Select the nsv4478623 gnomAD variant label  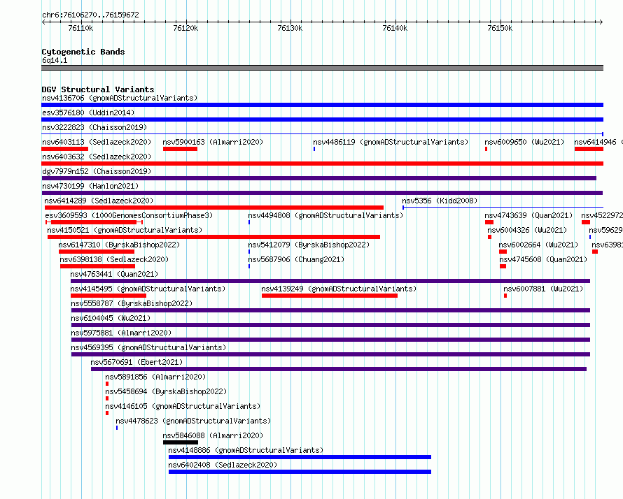[193, 421]
